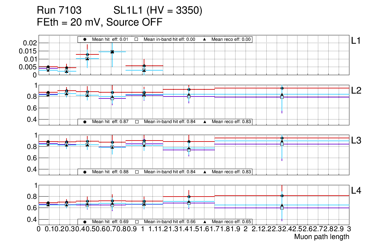
Task: Click the 'FEth = 20 mV, Source OFF' subtitle
Action: pyautogui.click(x=100, y=22)
